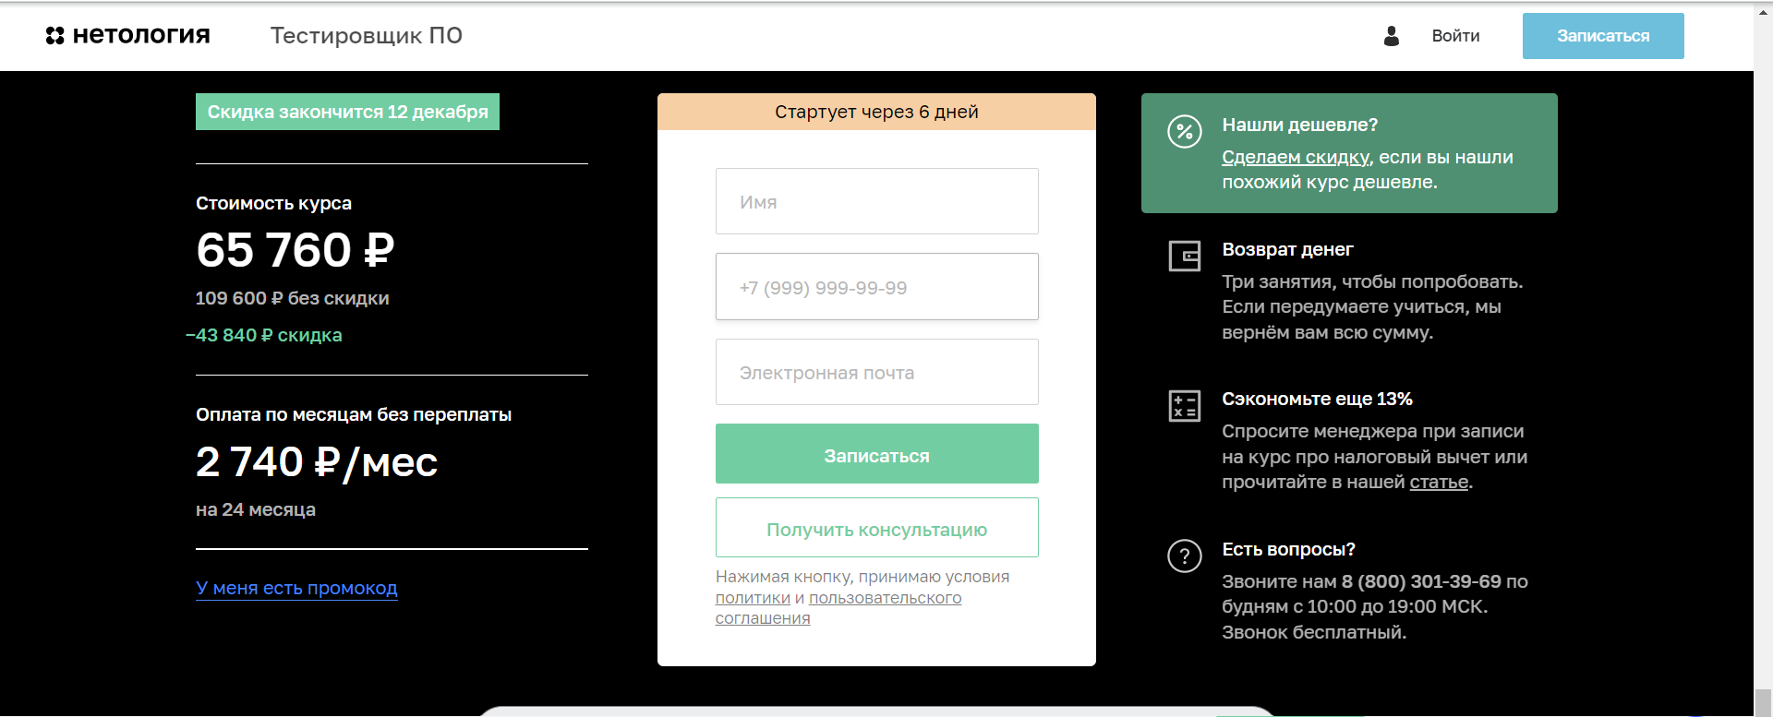Click Тестировщик ПО course title

[367, 36]
